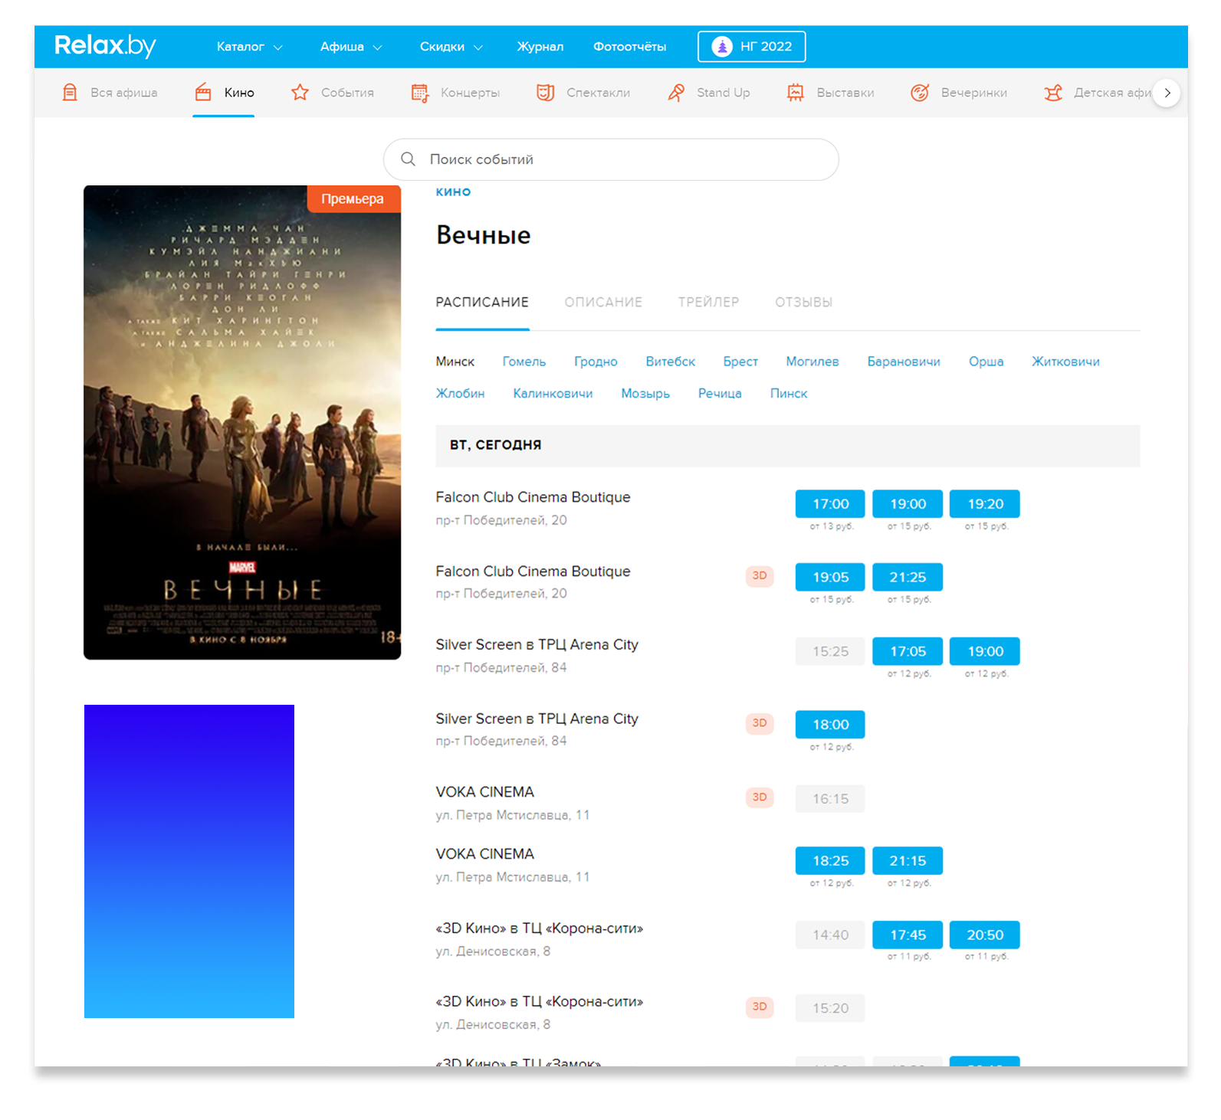Image resolution: width=1221 pixels, height=1120 pixels.
Task: Click the past 15:25 Silver Screen showtime
Action: 830,651
